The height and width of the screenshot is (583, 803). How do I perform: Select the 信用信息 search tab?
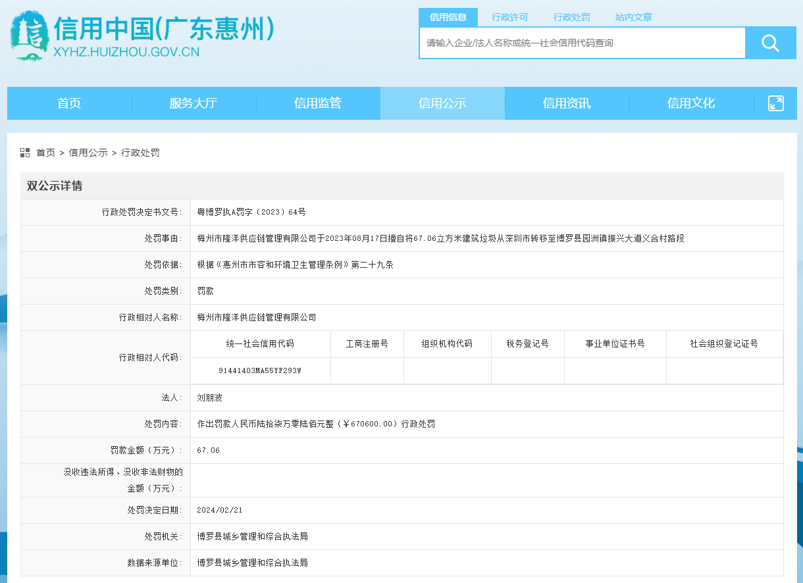[x=448, y=17]
